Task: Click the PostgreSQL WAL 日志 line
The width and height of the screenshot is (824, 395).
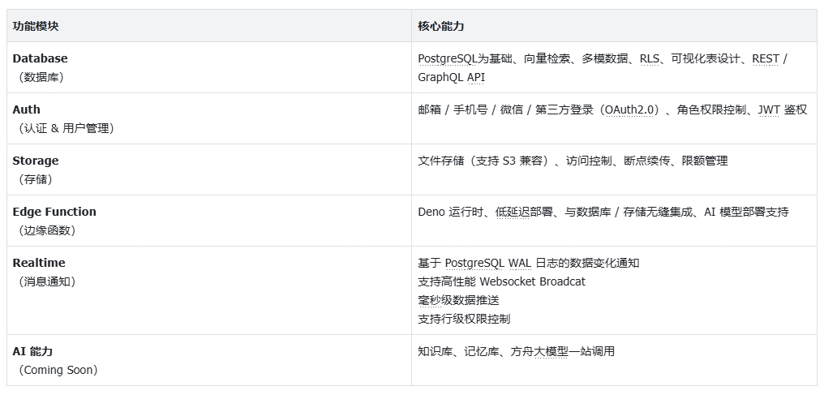Action: [529, 263]
